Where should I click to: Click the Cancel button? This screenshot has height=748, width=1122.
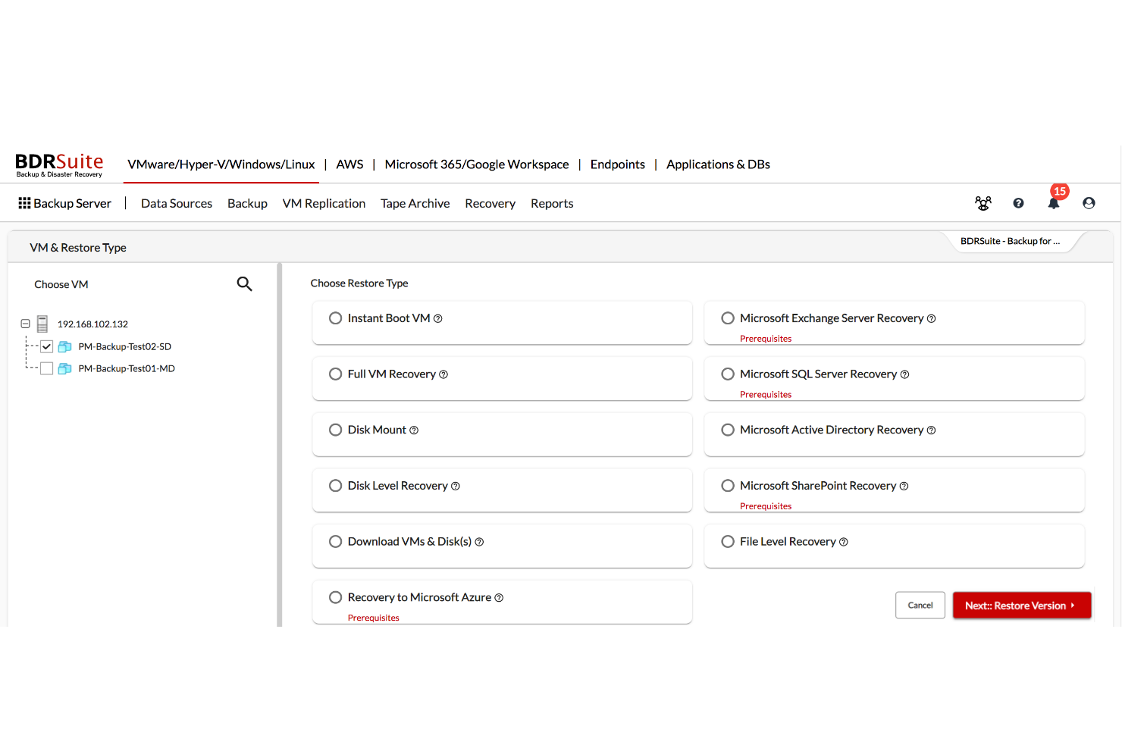pos(920,606)
